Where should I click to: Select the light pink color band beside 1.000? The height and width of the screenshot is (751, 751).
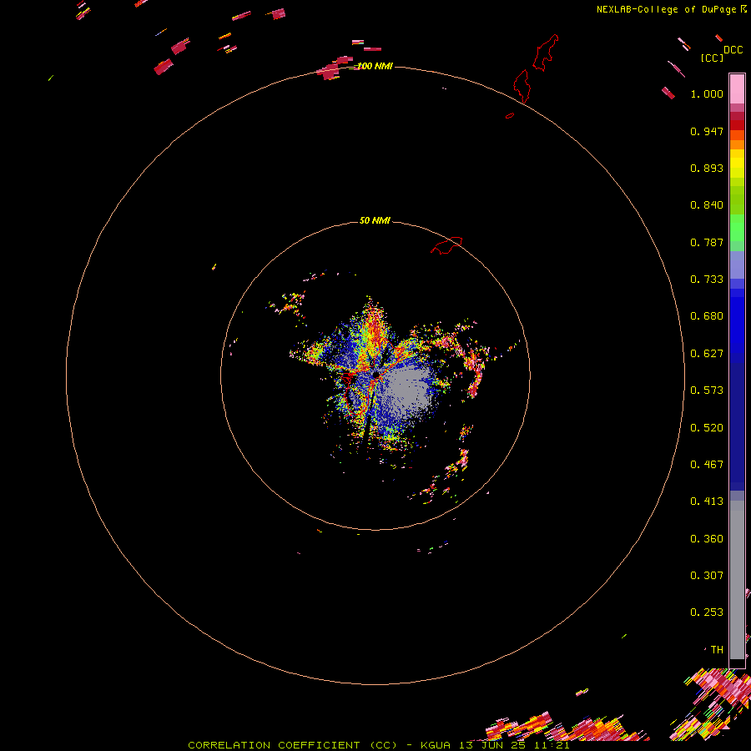(x=737, y=89)
